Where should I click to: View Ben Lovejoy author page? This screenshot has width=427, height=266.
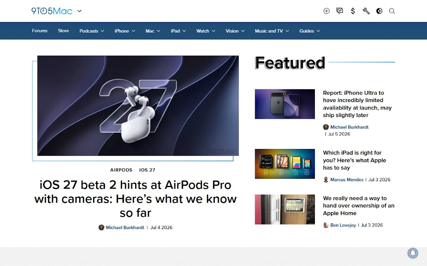pyautogui.click(x=343, y=225)
